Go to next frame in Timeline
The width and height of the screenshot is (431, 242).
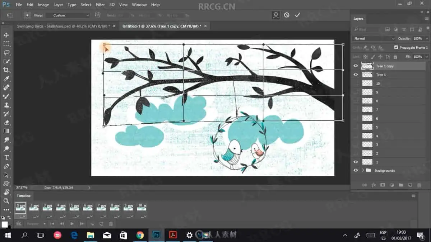click(x=82, y=224)
